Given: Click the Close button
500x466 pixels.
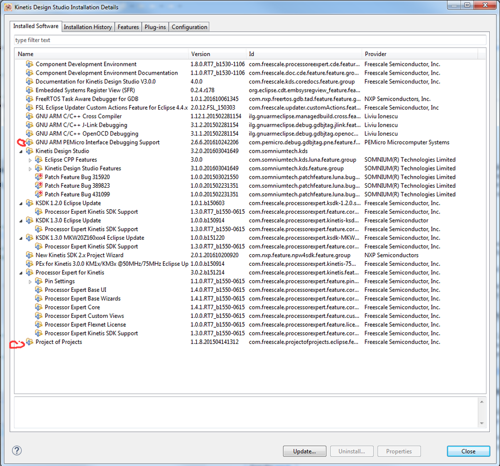Looking at the screenshot, I should point(468,451).
